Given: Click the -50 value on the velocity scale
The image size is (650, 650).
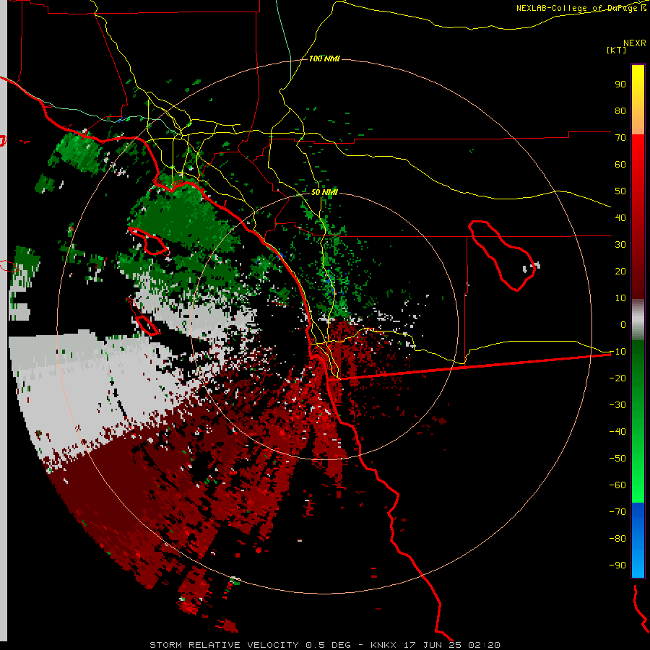Looking at the screenshot, I should (x=617, y=459).
